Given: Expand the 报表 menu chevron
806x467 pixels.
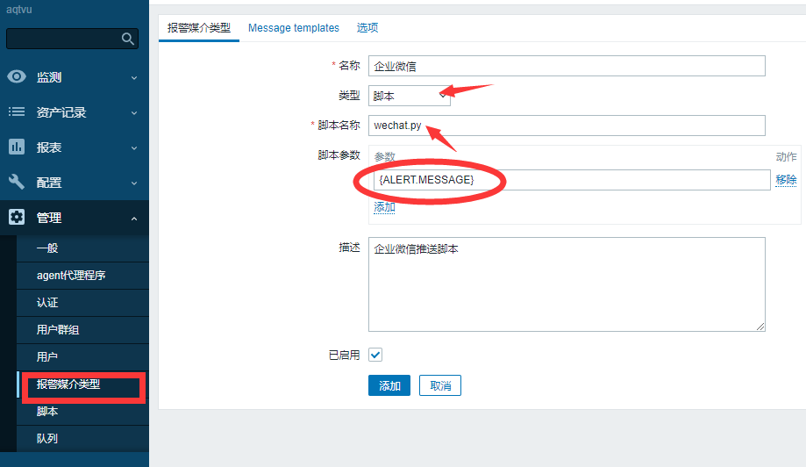Looking at the screenshot, I should (x=134, y=148).
